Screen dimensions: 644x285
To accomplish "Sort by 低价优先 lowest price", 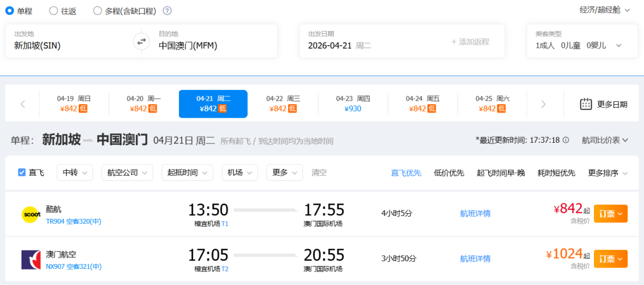I will tap(449, 173).
